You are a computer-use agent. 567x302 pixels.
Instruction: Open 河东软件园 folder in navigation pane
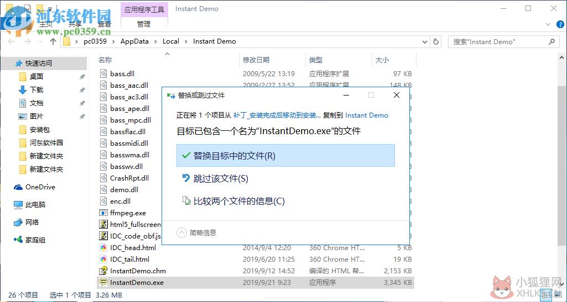point(46,143)
